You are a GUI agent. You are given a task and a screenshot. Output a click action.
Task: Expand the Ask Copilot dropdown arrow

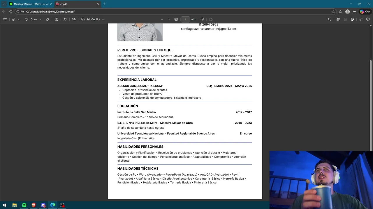(103, 19)
